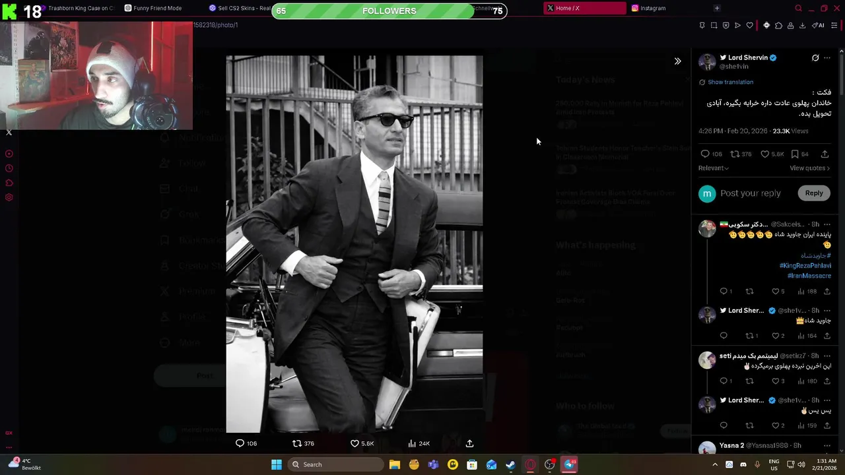This screenshot has width=845, height=475.
Task: Open a new browser tab with plus button
Action: 717,8
